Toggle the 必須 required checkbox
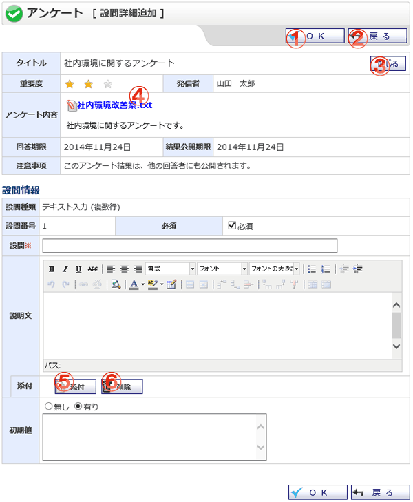Screen dimensions: 413x502 tap(232, 225)
